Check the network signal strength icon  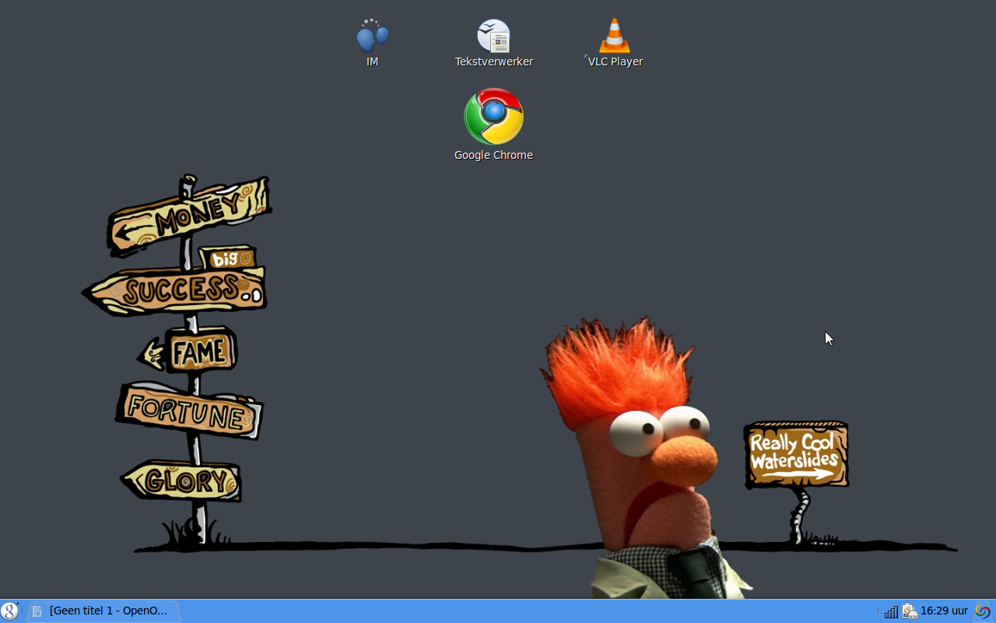(891, 611)
